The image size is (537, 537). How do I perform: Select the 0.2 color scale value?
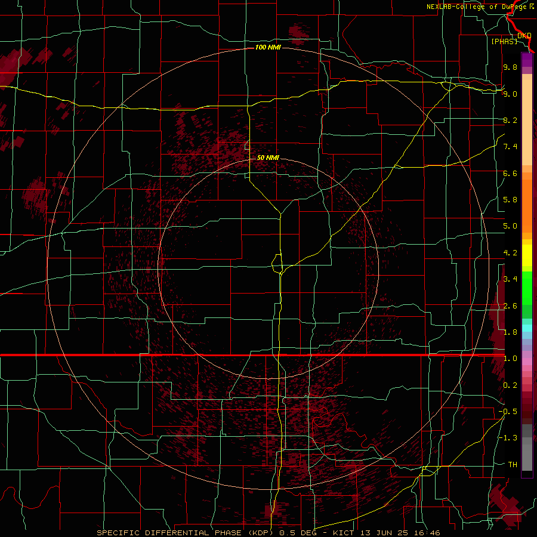point(510,385)
